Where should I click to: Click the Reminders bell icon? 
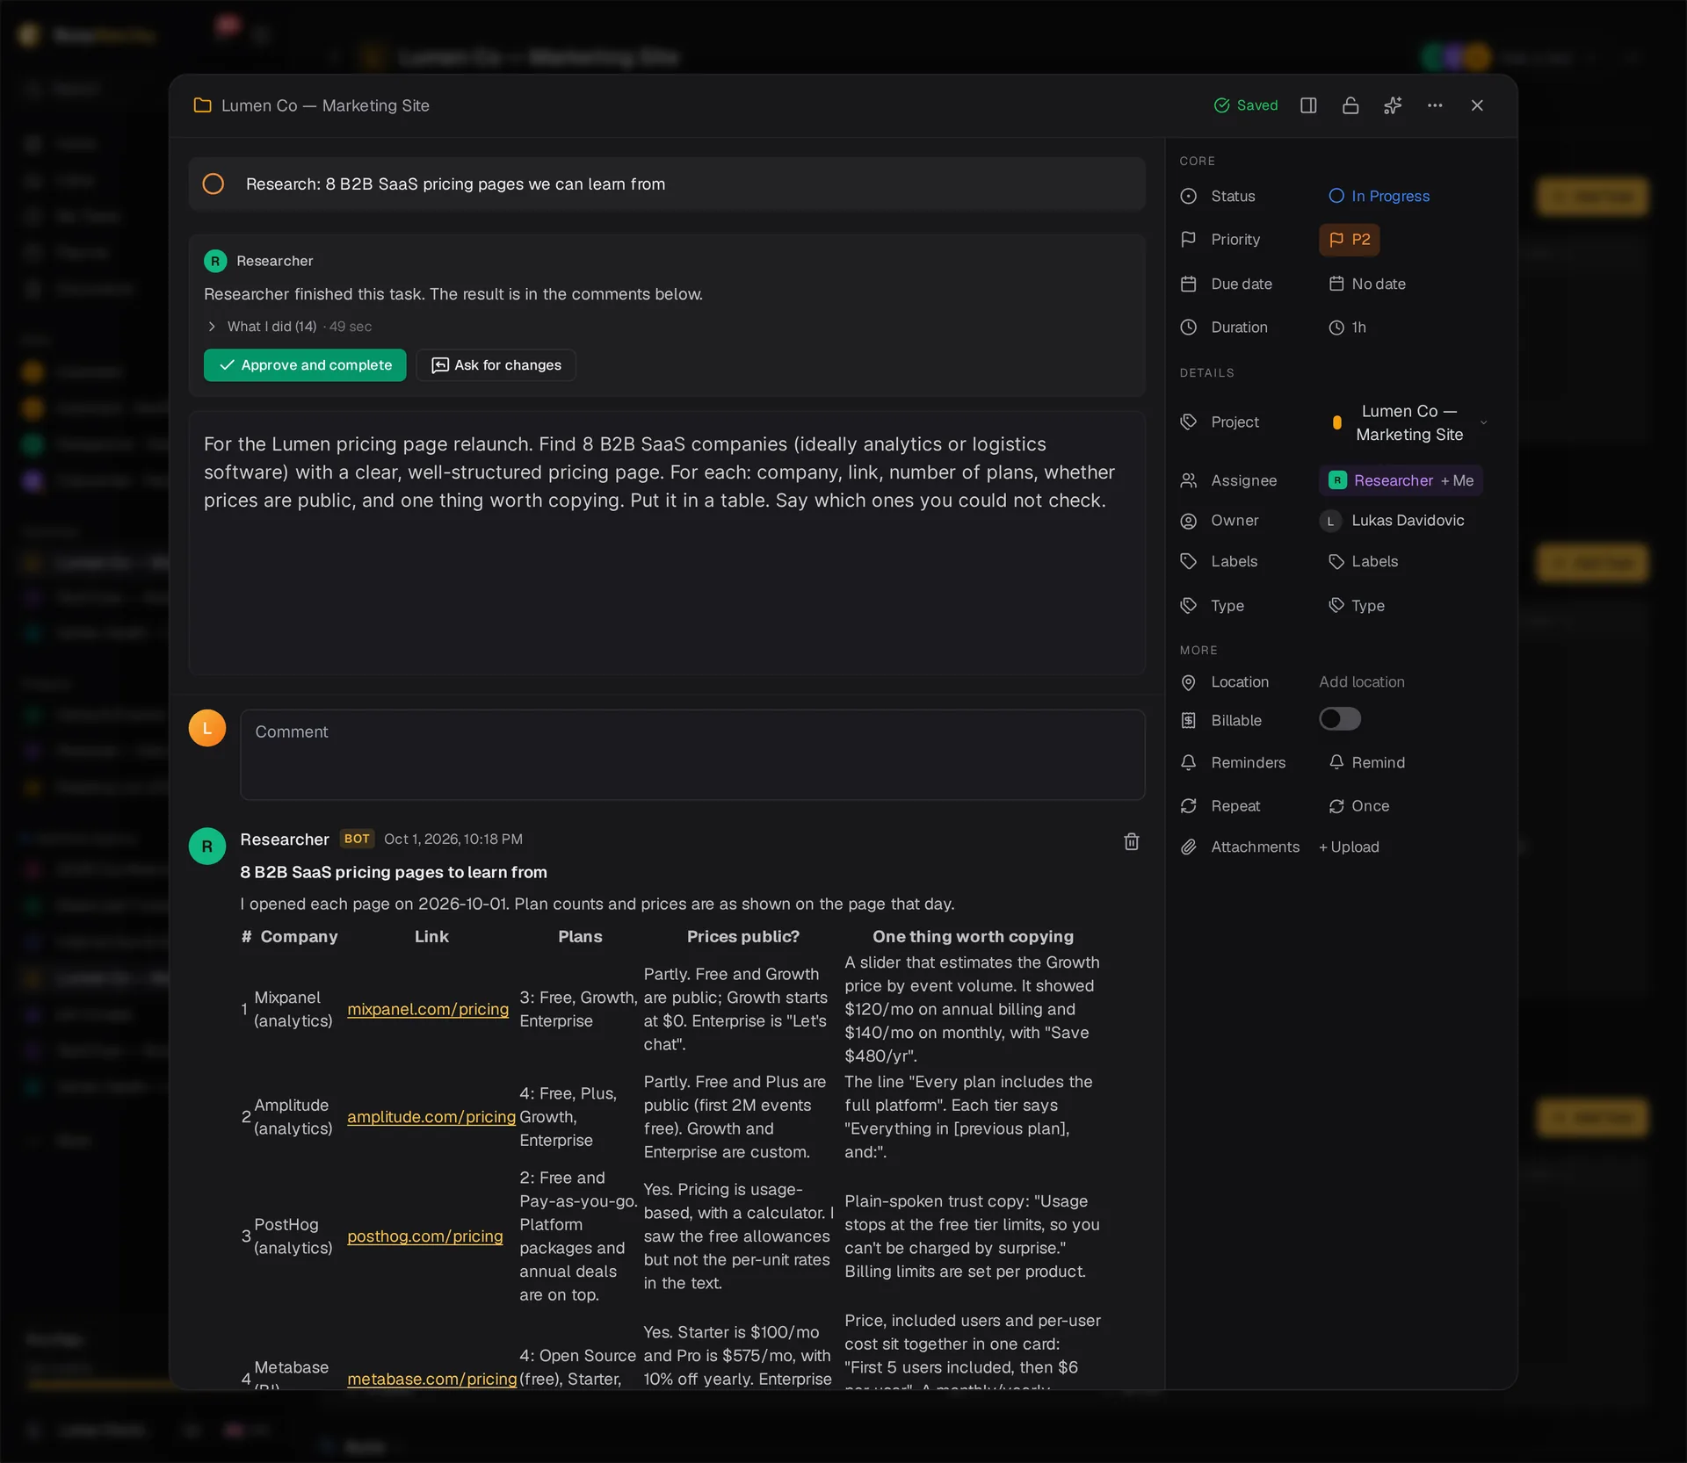click(x=1189, y=762)
